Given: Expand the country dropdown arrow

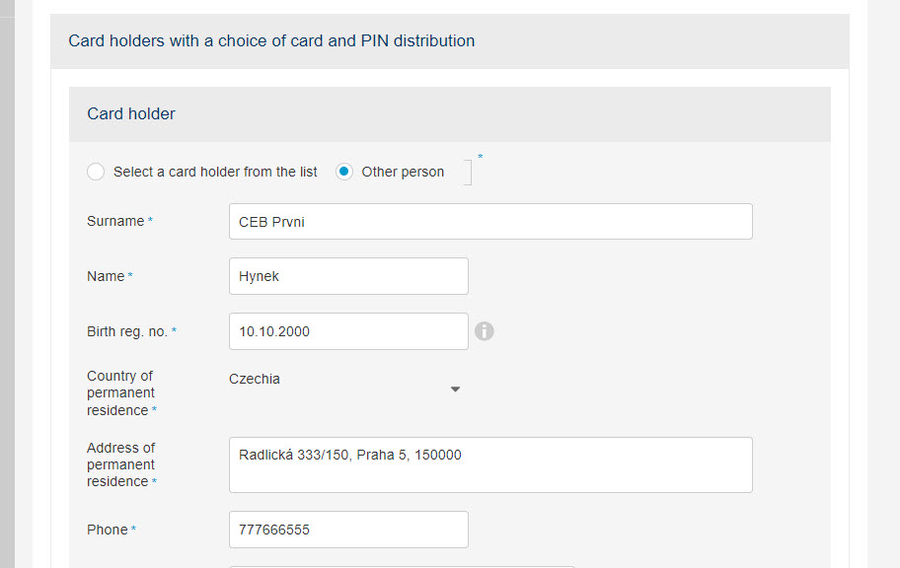Looking at the screenshot, I should pos(455,389).
